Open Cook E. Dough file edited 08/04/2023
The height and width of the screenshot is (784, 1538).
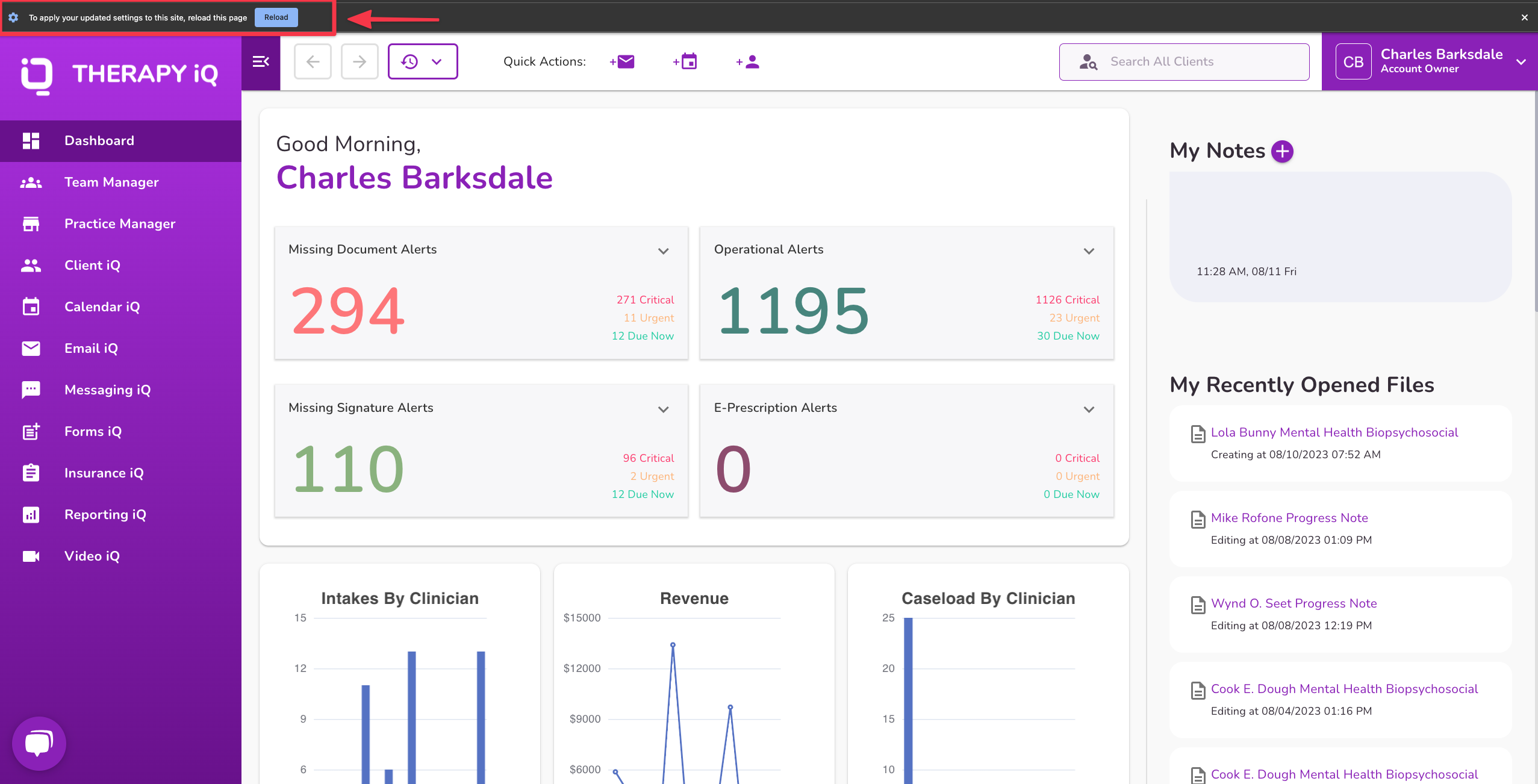[x=1344, y=689]
